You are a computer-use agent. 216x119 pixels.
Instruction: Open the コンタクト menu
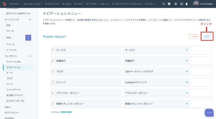pos(15,4)
